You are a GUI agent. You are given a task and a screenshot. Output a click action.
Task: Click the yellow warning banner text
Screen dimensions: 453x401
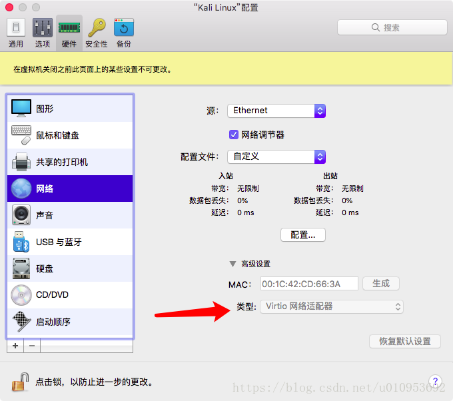coord(93,69)
